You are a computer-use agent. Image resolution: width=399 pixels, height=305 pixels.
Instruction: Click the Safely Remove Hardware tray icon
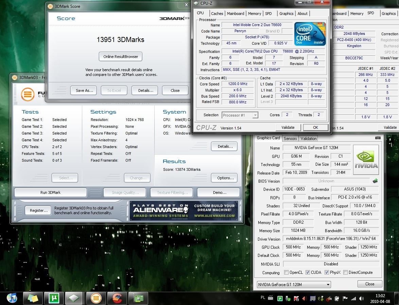(x=288, y=299)
